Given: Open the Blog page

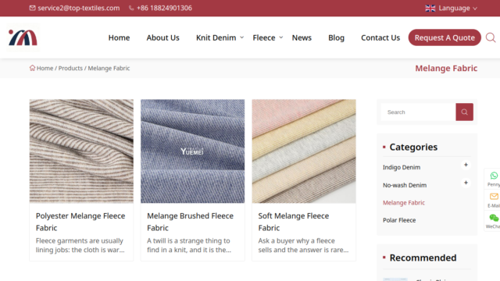Looking at the screenshot, I should (336, 37).
